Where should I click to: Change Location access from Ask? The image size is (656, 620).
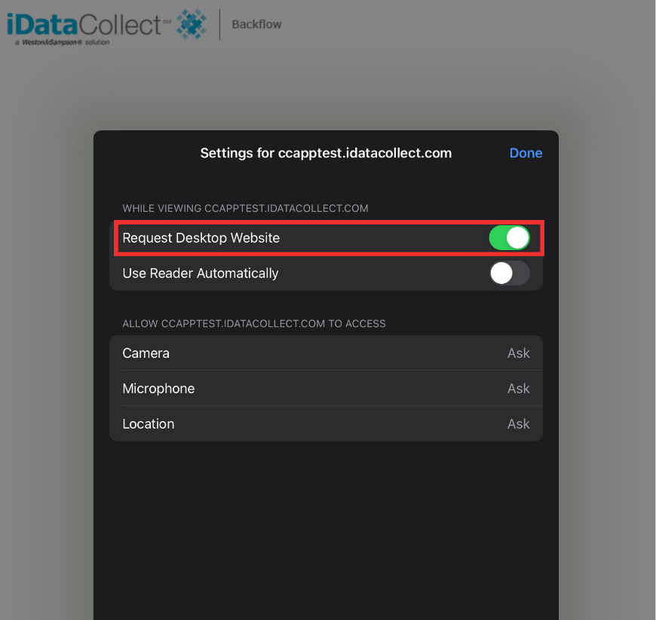pyautogui.click(x=518, y=424)
